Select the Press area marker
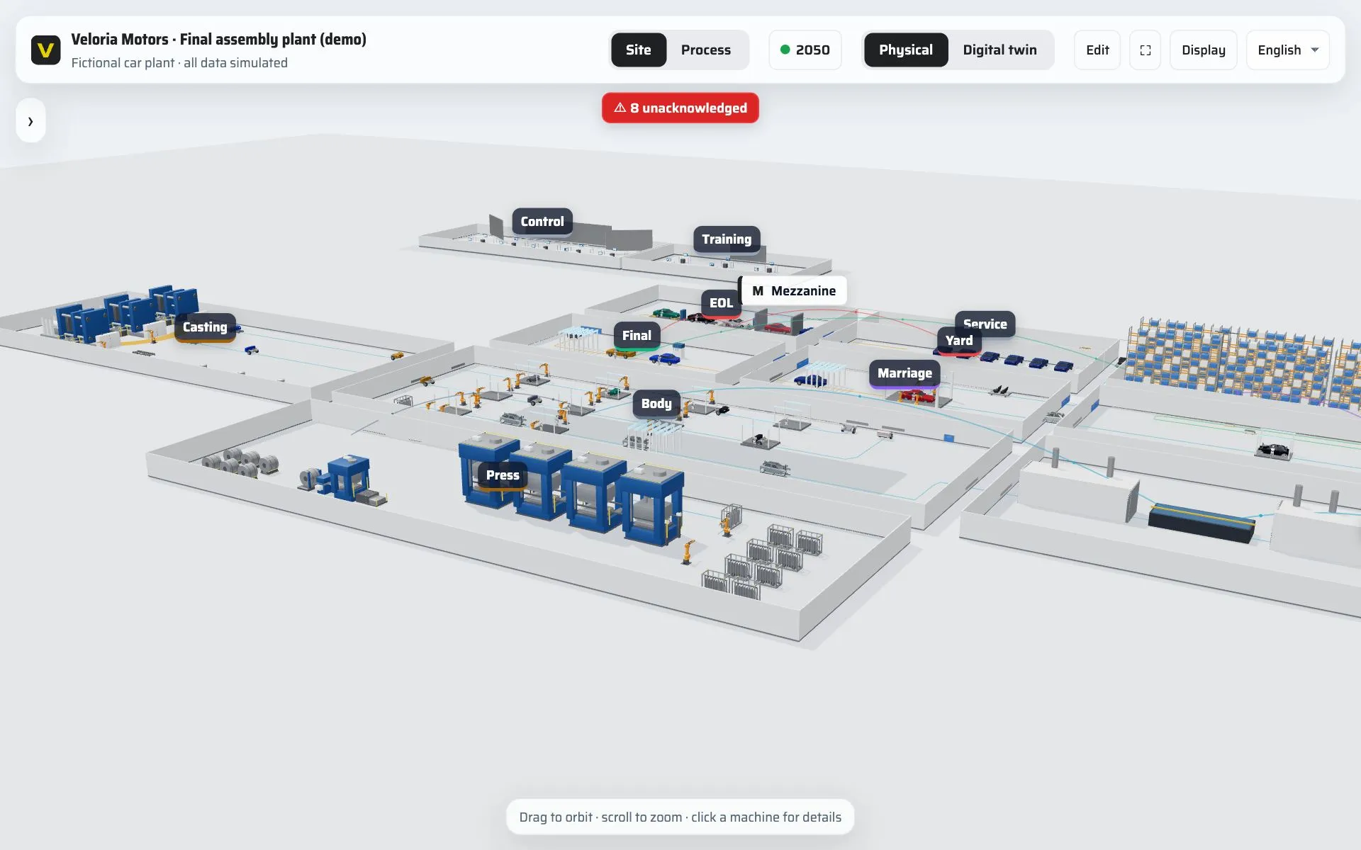The width and height of the screenshot is (1361, 850). (x=503, y=475)
